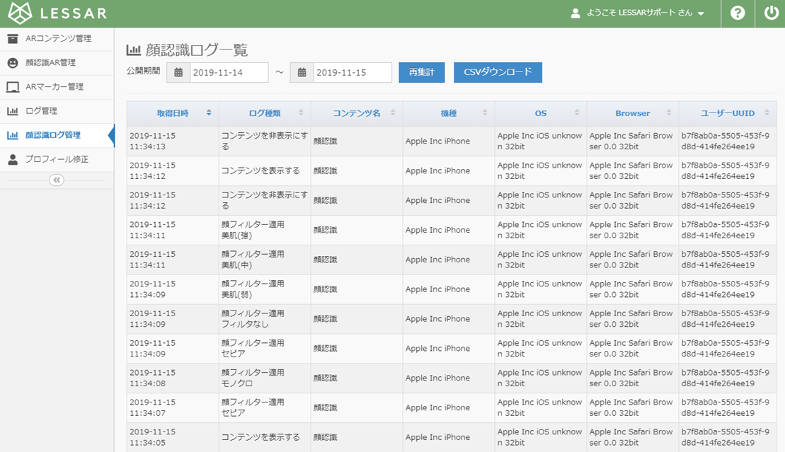
Task: Click the chart icon beside 顔認識ログ一覧 title
Action: 134,50
